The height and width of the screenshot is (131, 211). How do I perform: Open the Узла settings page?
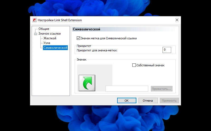(47, 43)
